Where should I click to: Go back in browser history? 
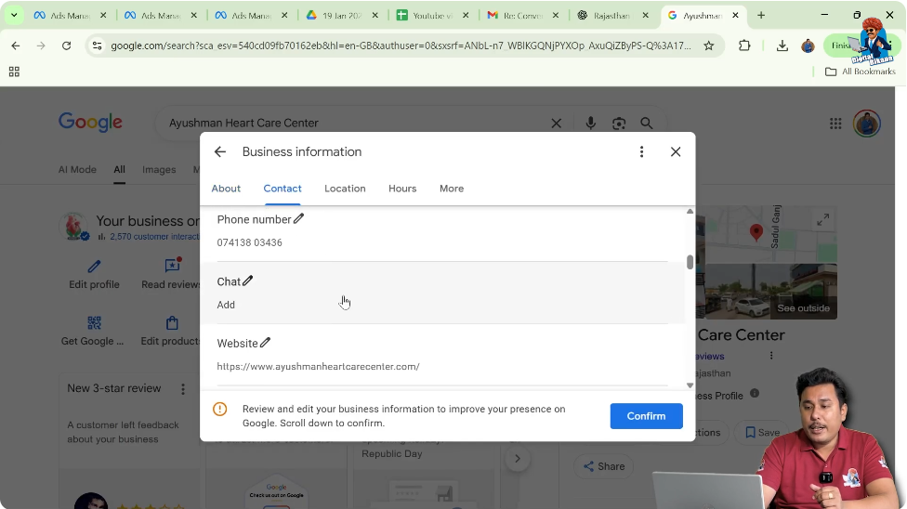tap(16, 46)
